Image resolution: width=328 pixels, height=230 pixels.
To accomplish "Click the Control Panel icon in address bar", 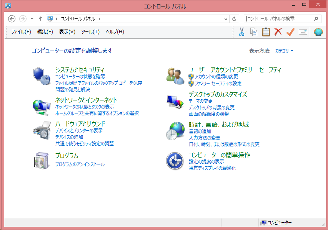I will point(50,18).
